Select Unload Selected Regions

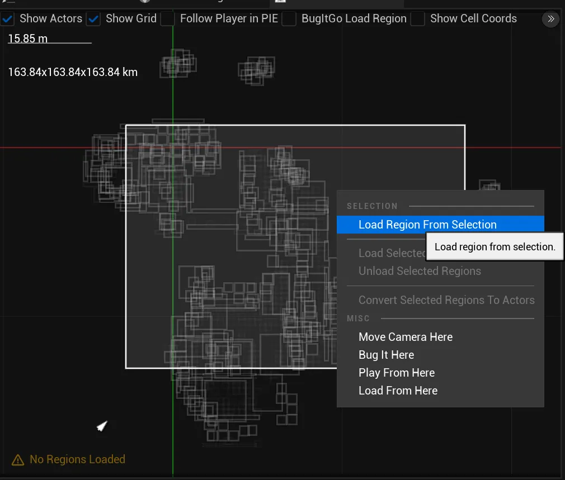tap(420, 270)
